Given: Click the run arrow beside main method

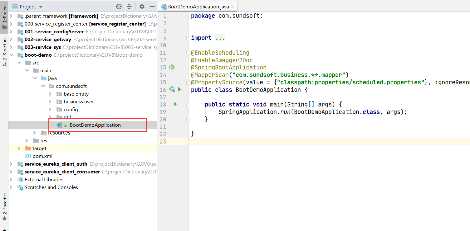Looking at the screenshot, I should (x=175, y=104).
